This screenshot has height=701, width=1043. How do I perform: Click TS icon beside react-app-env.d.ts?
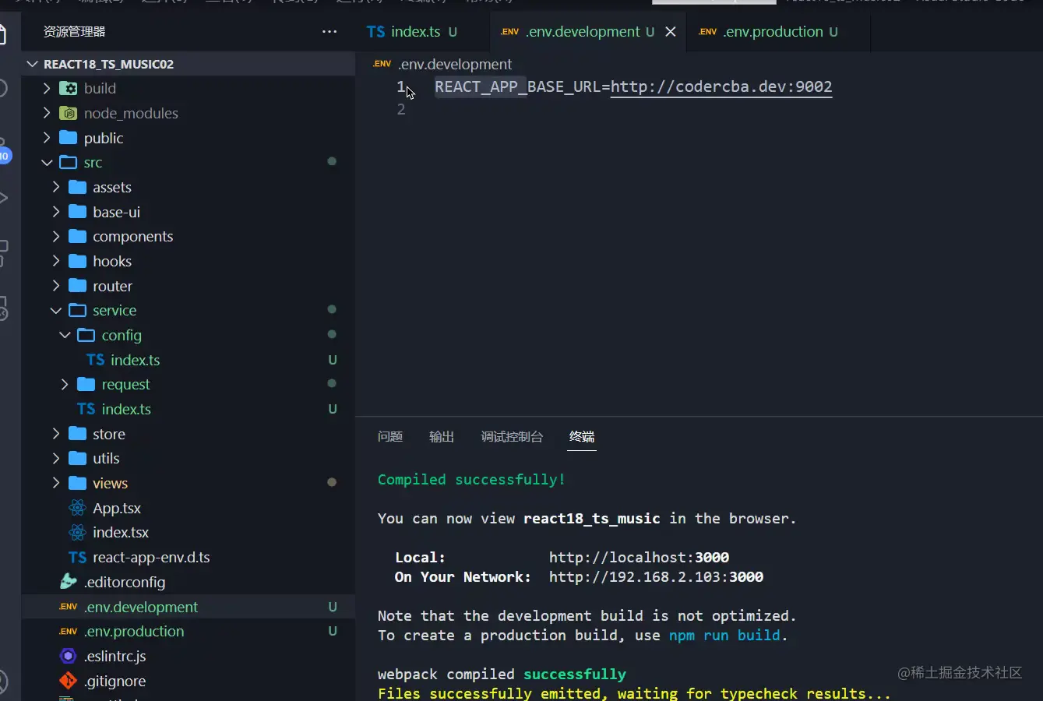click(x=77, y=557)
